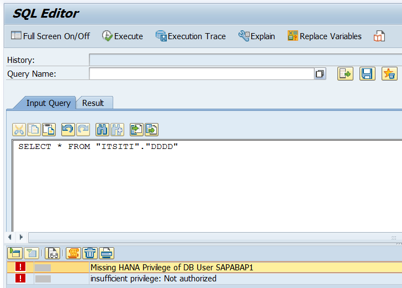
Task: Switch to the Result tab
Action: point(93,103)
